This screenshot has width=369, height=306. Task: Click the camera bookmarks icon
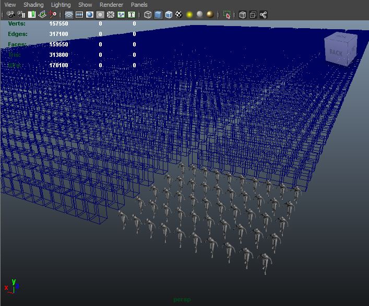(x=32, y=15)
